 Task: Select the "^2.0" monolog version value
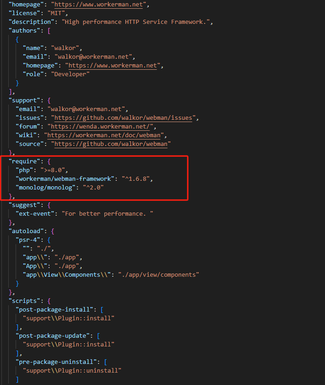93,188
